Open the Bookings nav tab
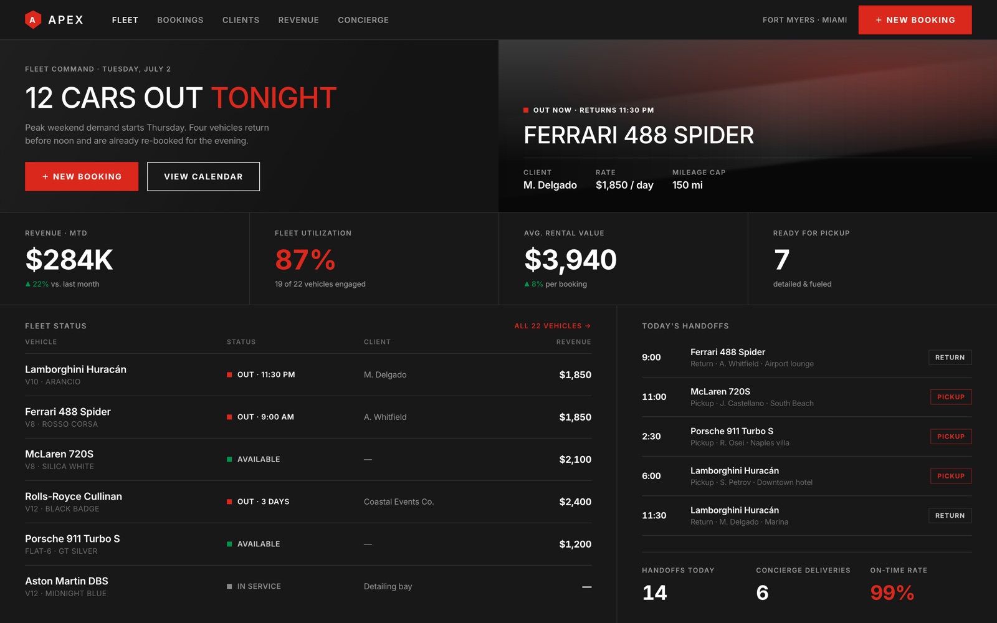Viewport: 997px width, 623px height. click(x=180, y=20)
